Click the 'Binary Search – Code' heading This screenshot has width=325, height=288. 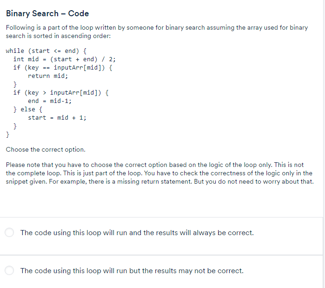(47, 13)
